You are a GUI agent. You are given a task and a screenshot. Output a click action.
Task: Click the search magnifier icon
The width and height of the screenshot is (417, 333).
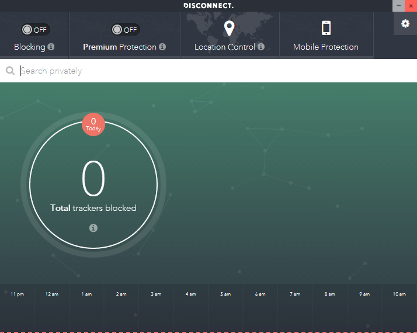(x=10, y=71)
